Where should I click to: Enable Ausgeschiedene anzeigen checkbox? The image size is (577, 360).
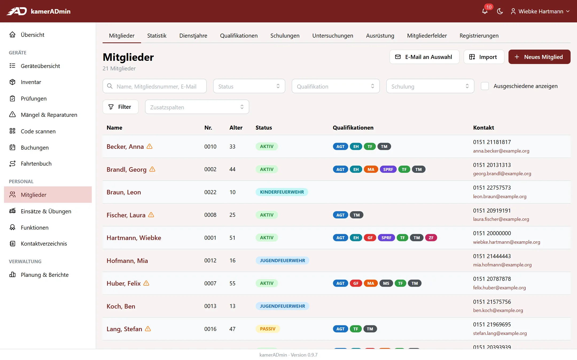tap(485, 86)
